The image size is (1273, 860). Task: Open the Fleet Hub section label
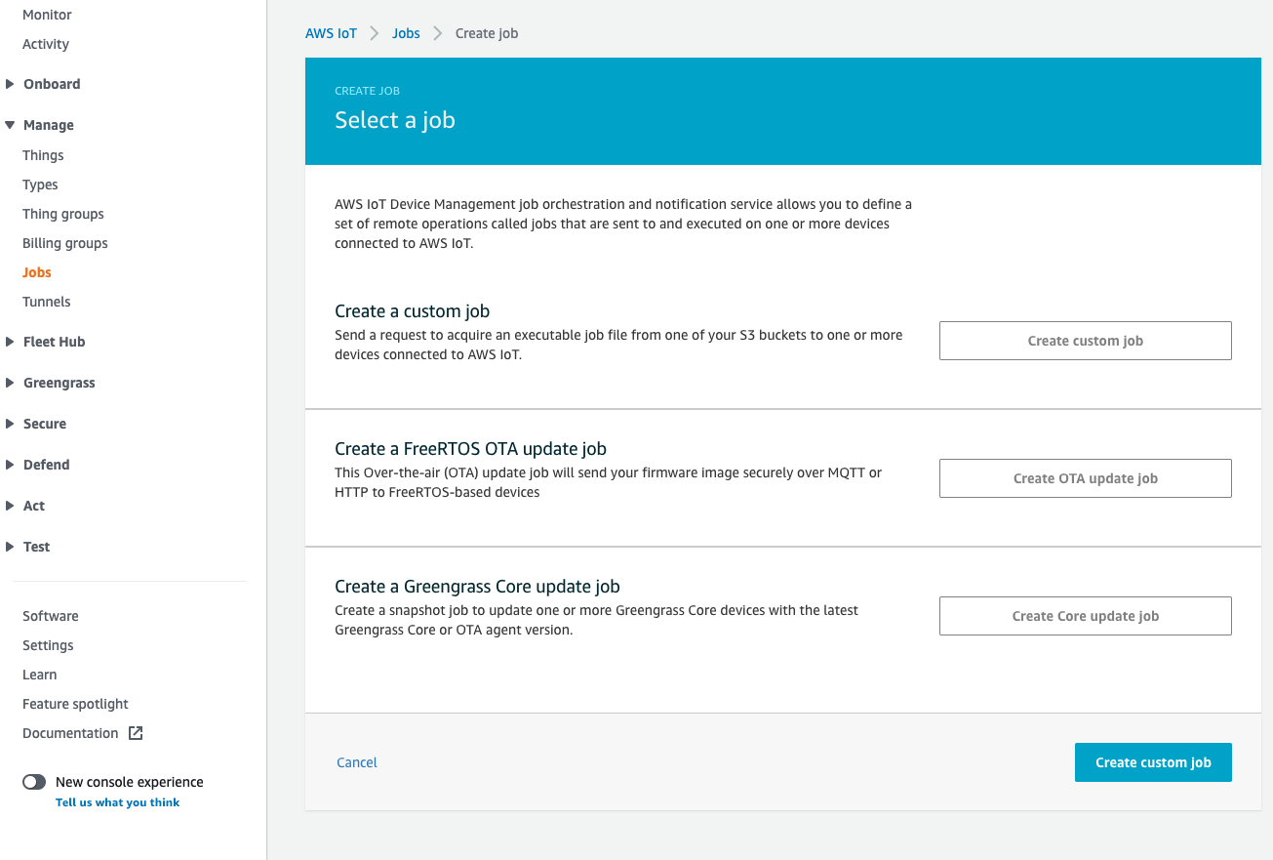point(55,342)
